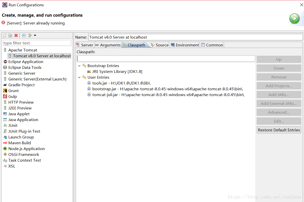Click the tomcat-juli.jar file icon
The width and height of the screenshot is (304, 202).
point(89,95)
